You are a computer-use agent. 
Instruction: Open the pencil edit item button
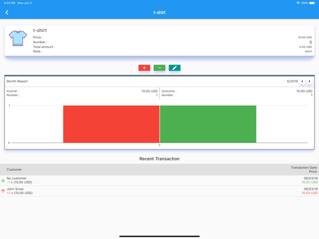[175, 68]
